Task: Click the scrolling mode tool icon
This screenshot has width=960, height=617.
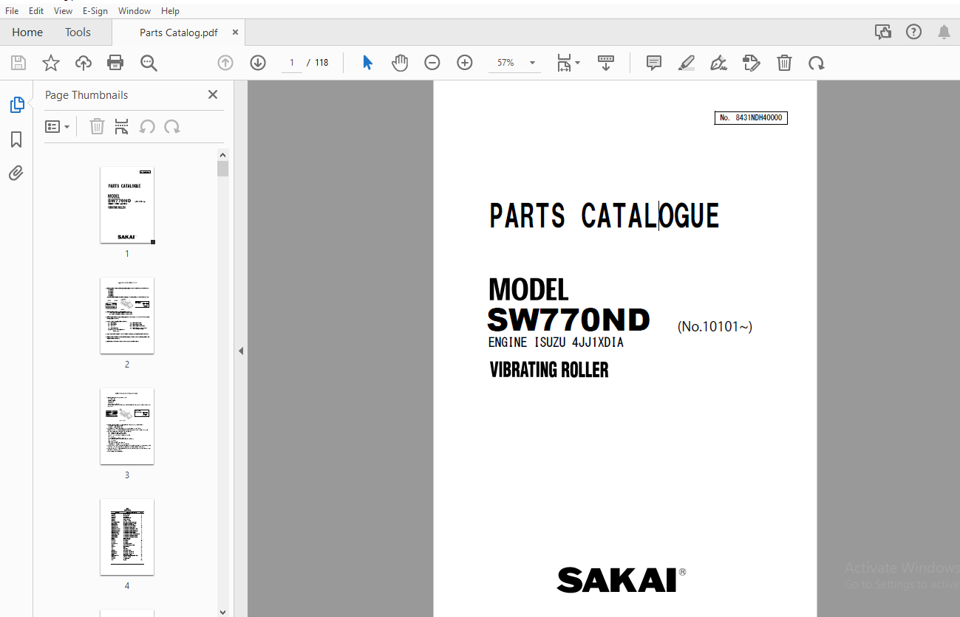Action: click(x=606, y=63)
